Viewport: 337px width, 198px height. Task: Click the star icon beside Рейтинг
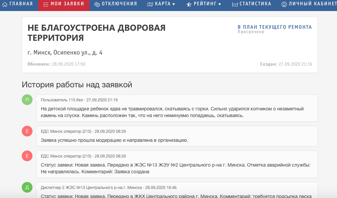[x=189, y=4]
